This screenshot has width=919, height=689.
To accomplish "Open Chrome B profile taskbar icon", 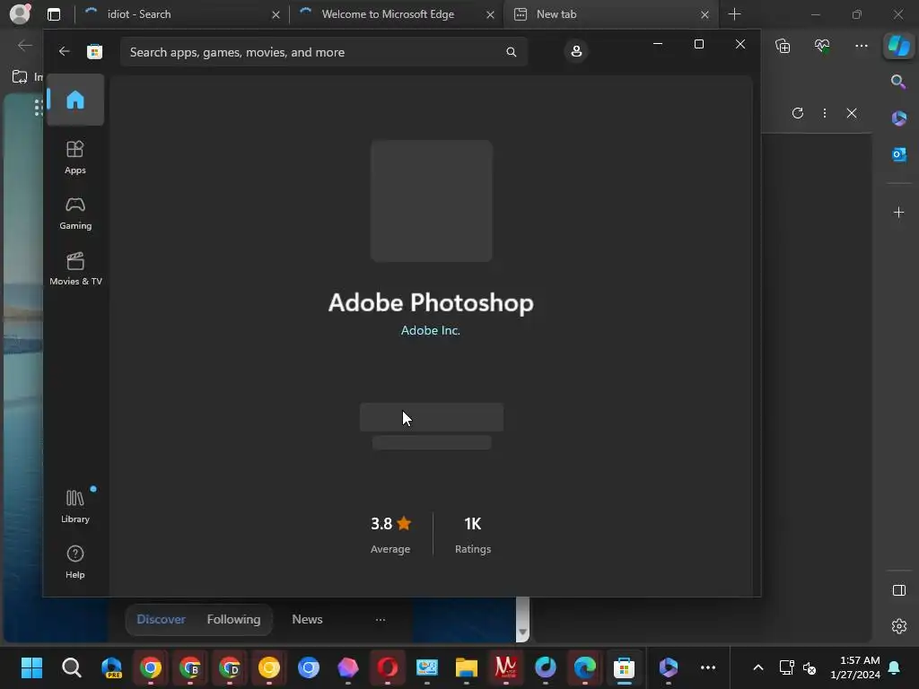I will (x=190, y=667).
